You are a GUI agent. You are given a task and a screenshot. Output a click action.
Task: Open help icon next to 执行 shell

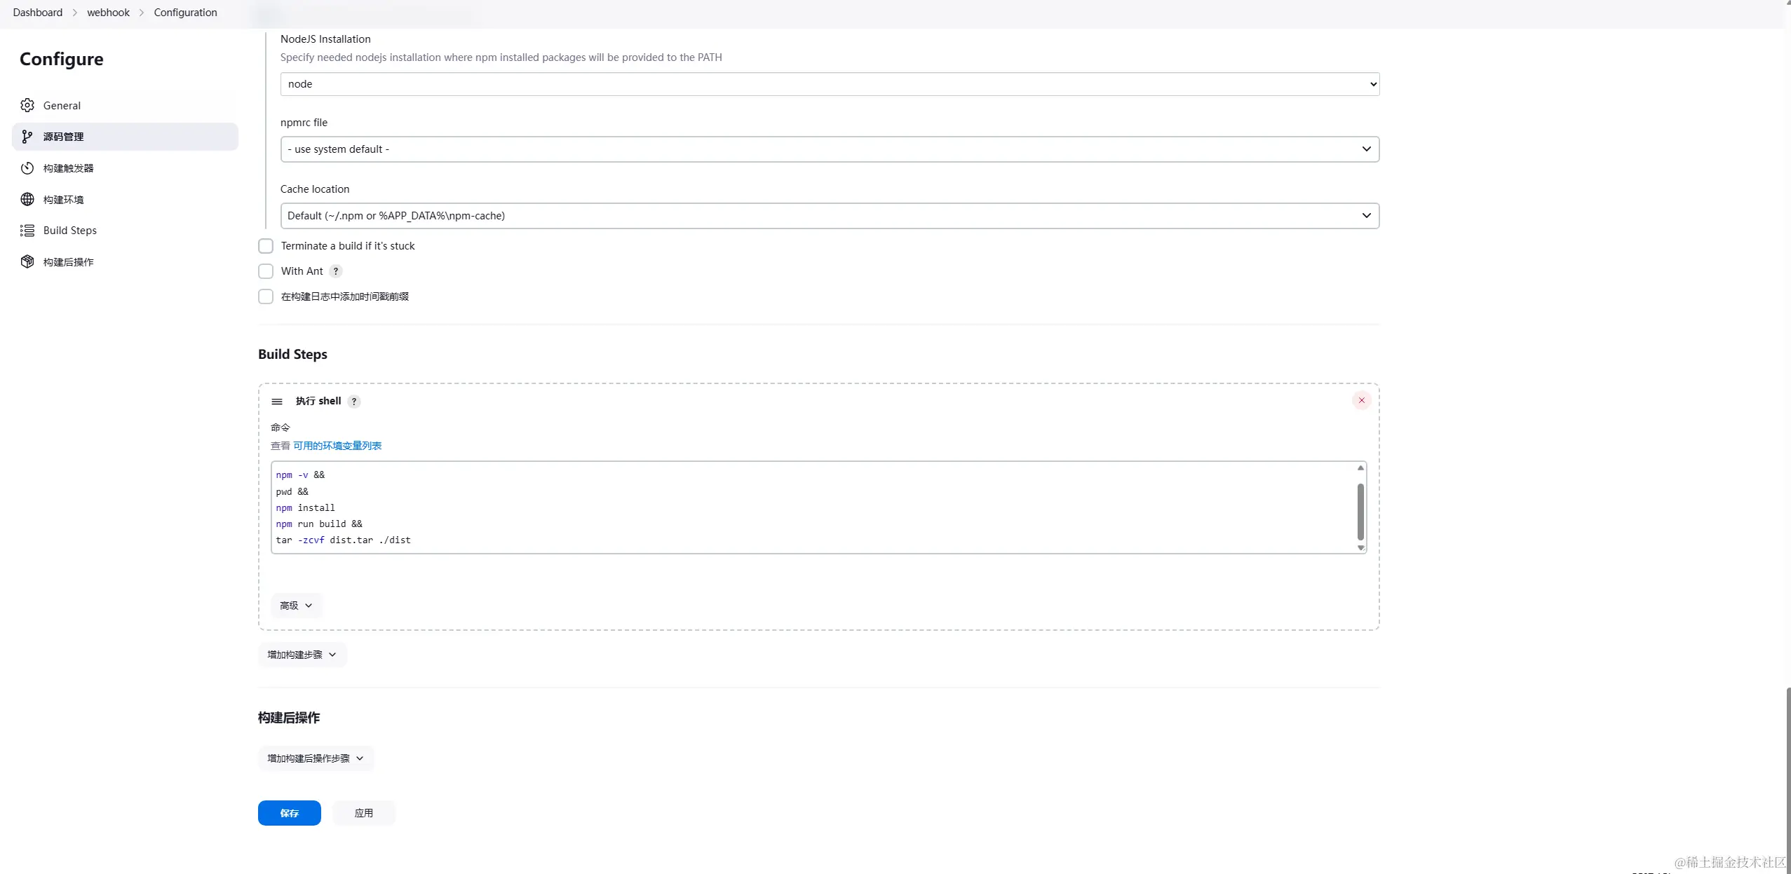354,402
